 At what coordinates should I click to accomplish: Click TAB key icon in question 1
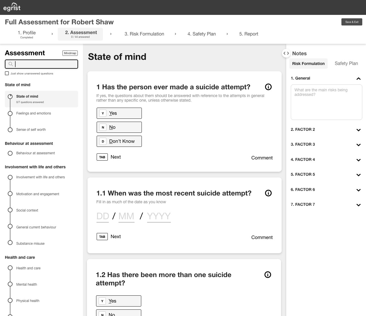pyautogui.click(x=102, y=157)
